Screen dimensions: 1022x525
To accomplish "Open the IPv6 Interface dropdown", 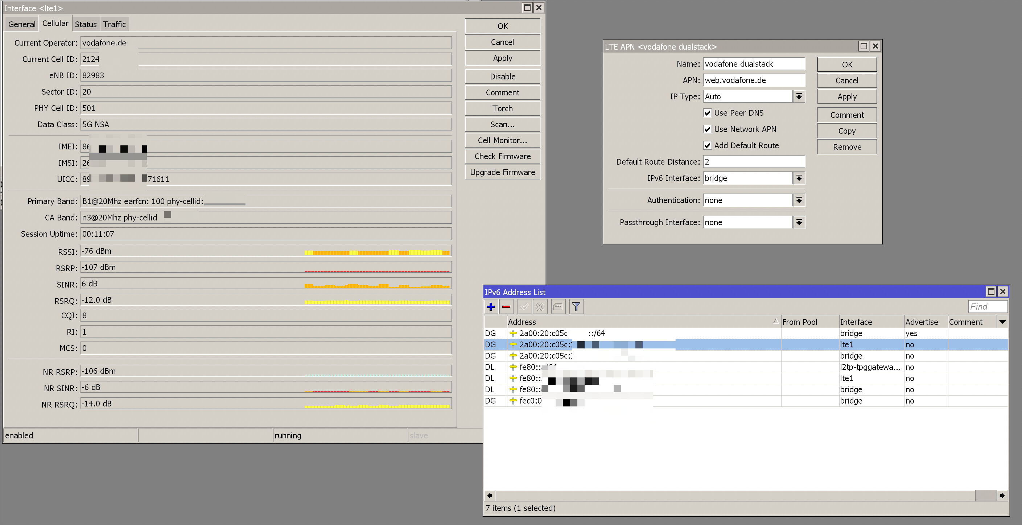I will point(799,178).
